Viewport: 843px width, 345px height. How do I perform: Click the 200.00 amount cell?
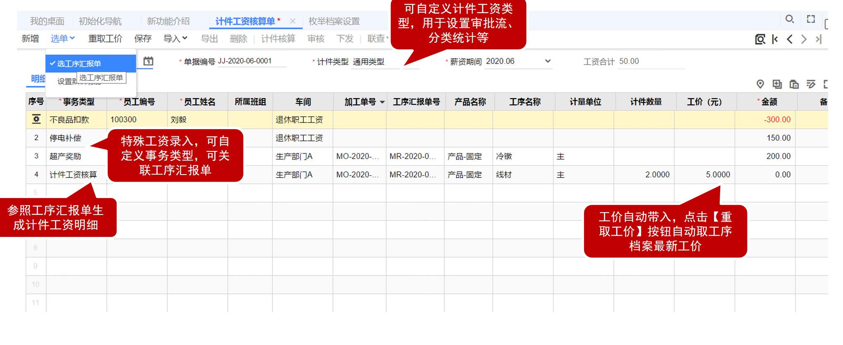[x=765, y=156]
